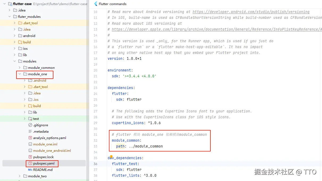Select pubspec.lock in the project tree
This screenshot has width=322, height=181.
coord(43,157)
